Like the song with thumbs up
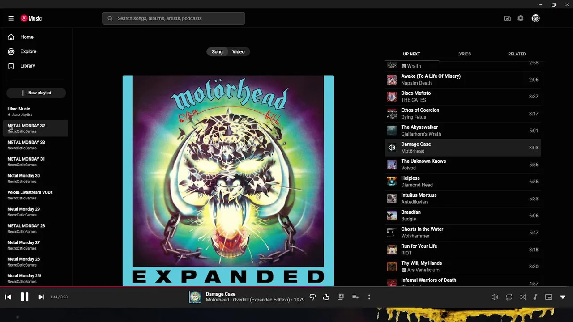This screenshot has height=322, width=573. [x=326, y=297]
